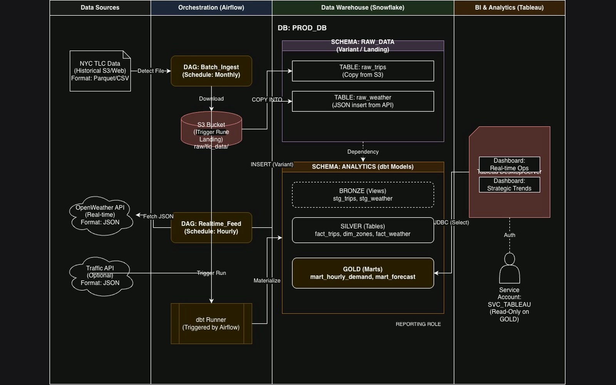Select the S3 Bucket cylinder shape
Image resolution: width=616 pixels, height=385 pixels.
click(211, 129)
